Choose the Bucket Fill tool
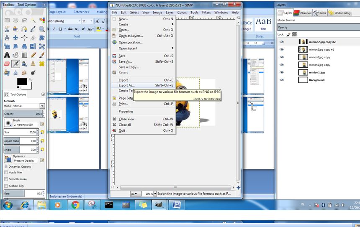The image size is (360, 227). click(x=15, y=55)
